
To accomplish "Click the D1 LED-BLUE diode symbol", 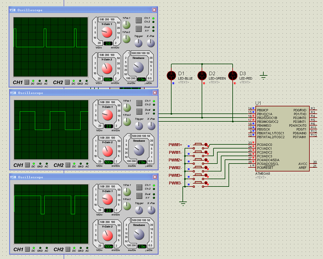I will click(171, 75).
